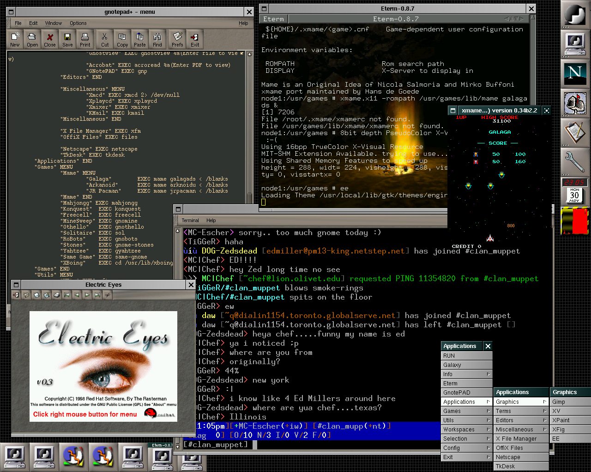
Task: Expand the Miscellaneous submenu
Action: [x=521, y=430]
